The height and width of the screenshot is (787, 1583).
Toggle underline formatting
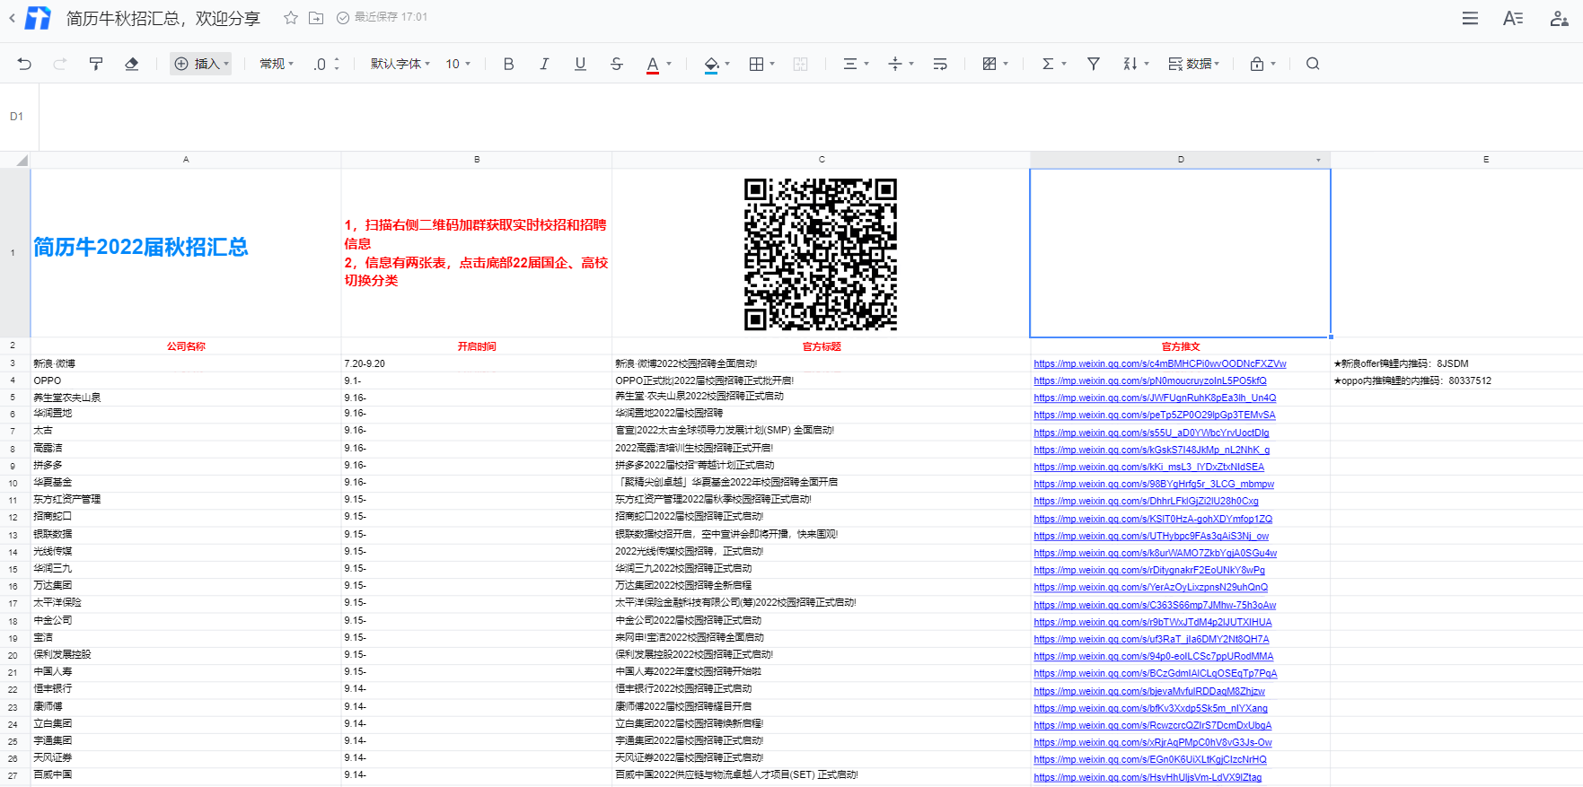(580, 64)
